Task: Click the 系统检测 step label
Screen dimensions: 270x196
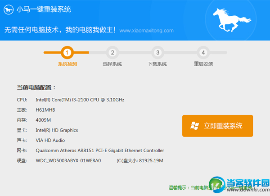Action: pos(67,64)
